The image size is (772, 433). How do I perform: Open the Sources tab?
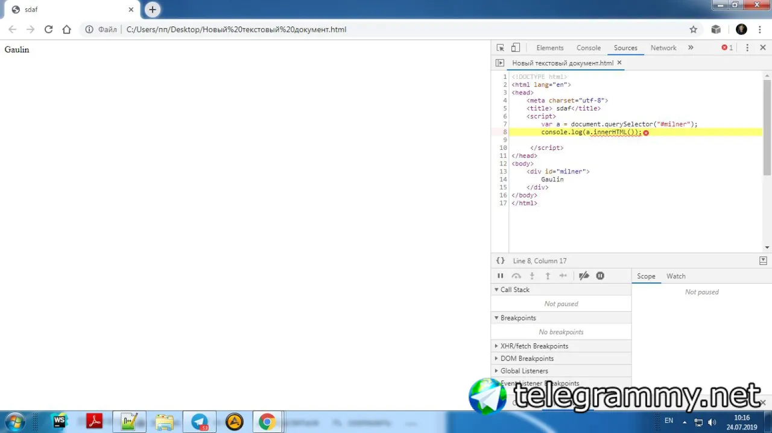[x=625, y=48]
